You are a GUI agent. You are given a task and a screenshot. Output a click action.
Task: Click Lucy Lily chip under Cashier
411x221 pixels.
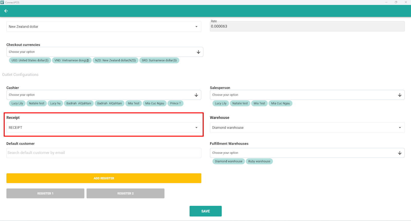pos(17,103)
